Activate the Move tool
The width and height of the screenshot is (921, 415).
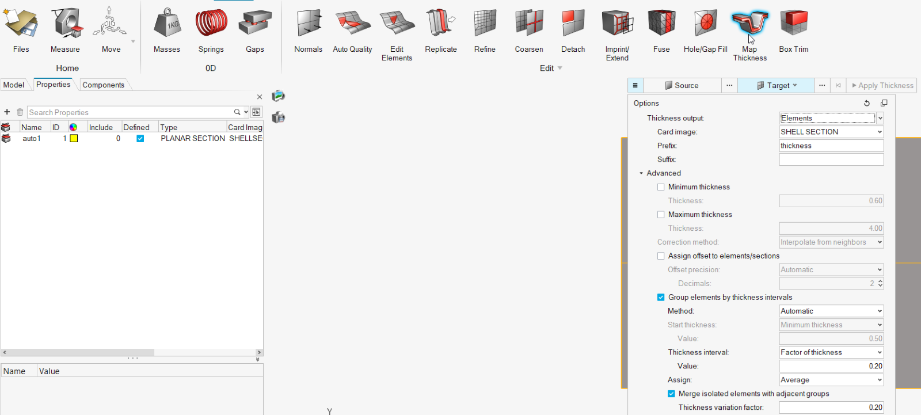point(111,30)
